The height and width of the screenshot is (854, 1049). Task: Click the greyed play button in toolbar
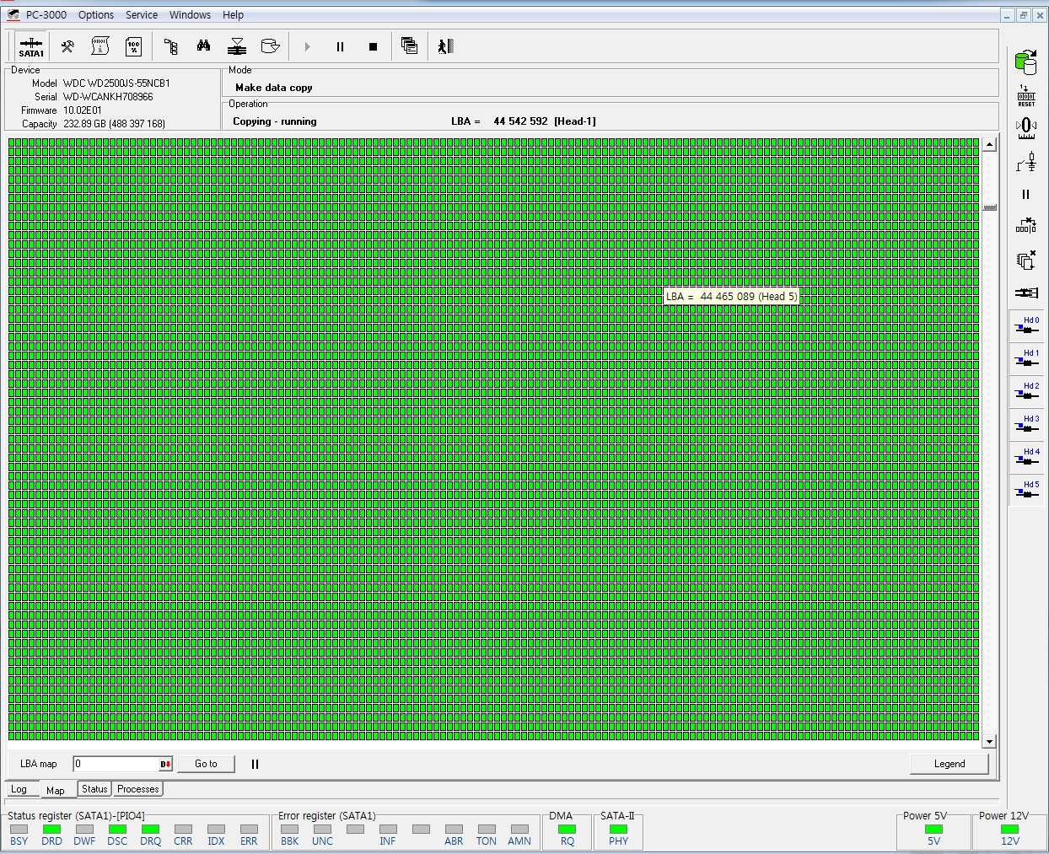click(307, 46)
